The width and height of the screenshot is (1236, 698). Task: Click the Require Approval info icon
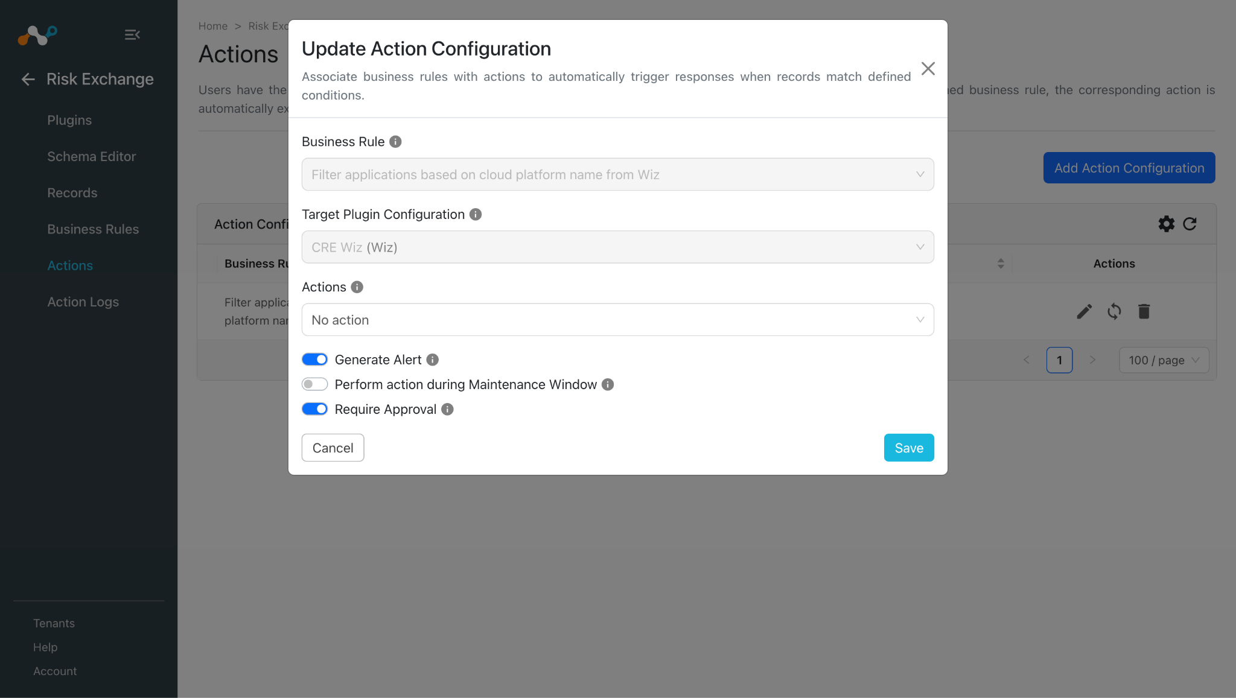tap(447, 409)
